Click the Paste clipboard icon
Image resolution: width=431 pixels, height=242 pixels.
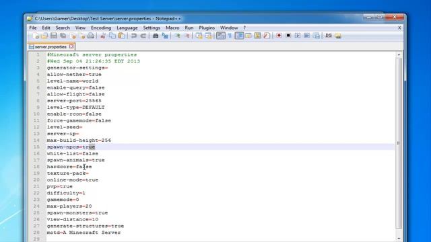tap(121, 36)
